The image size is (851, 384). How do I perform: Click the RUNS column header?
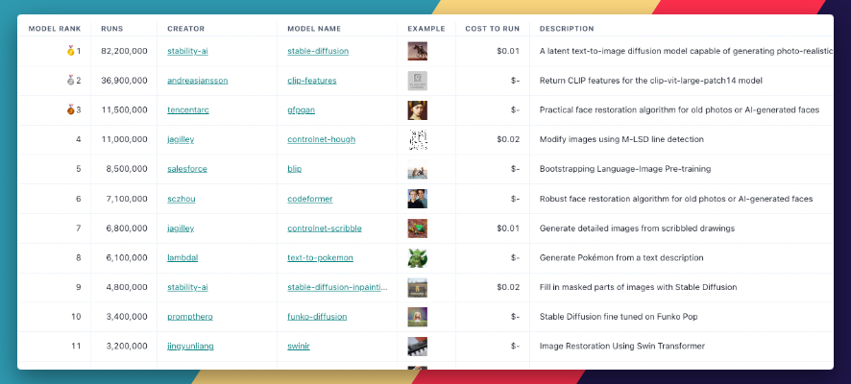[x=112, y=29]
